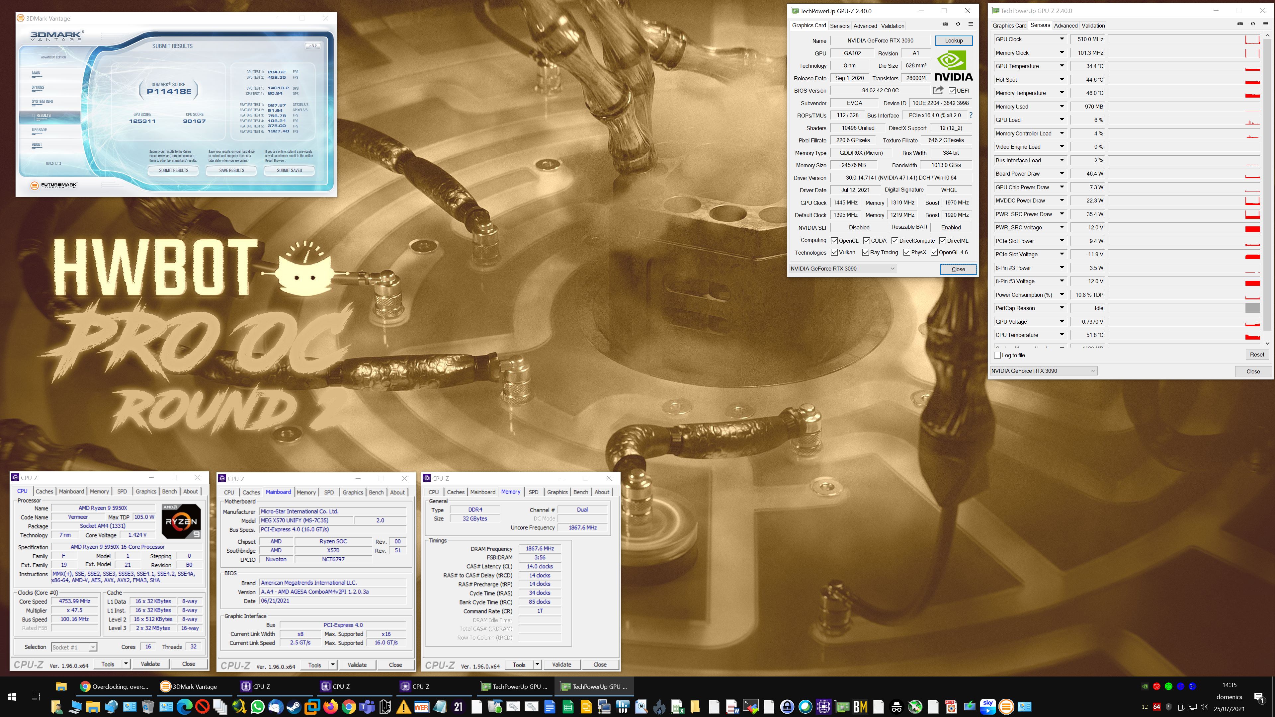Click Validate in the CPU-Z CPU window
This screenshot has height=717, width=1275.
[x=150, y=664]
